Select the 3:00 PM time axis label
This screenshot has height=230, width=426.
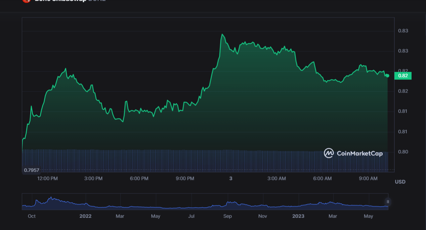(93, 178)
